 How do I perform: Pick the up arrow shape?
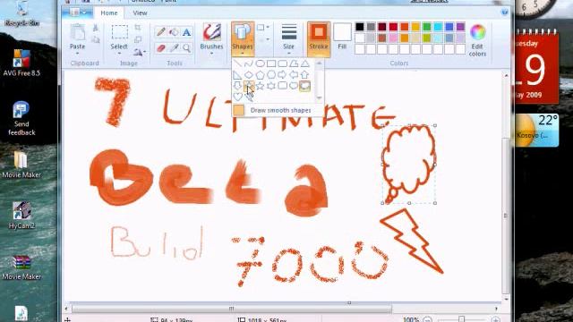pyautogui.click(x=304, y=75)
